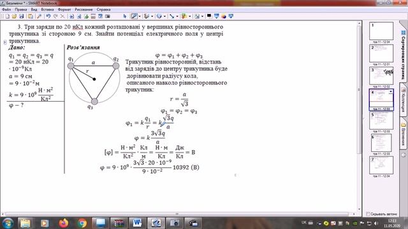Screen dimensions: 408x229
Task: Click the color wheel icon
Action: [x=224, y=17]
